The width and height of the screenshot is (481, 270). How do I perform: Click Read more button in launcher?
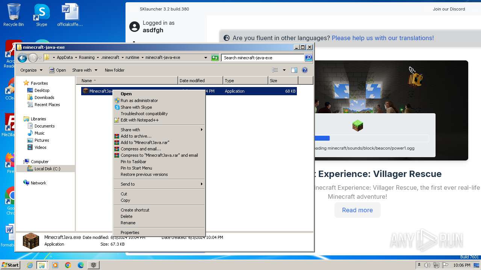coord(357,210)
